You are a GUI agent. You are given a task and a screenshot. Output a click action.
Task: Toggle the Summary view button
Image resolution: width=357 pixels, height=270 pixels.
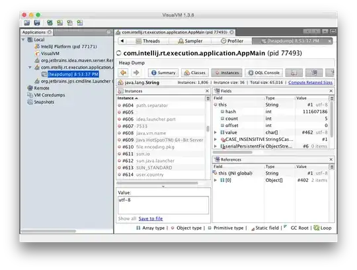click(163, 73)
